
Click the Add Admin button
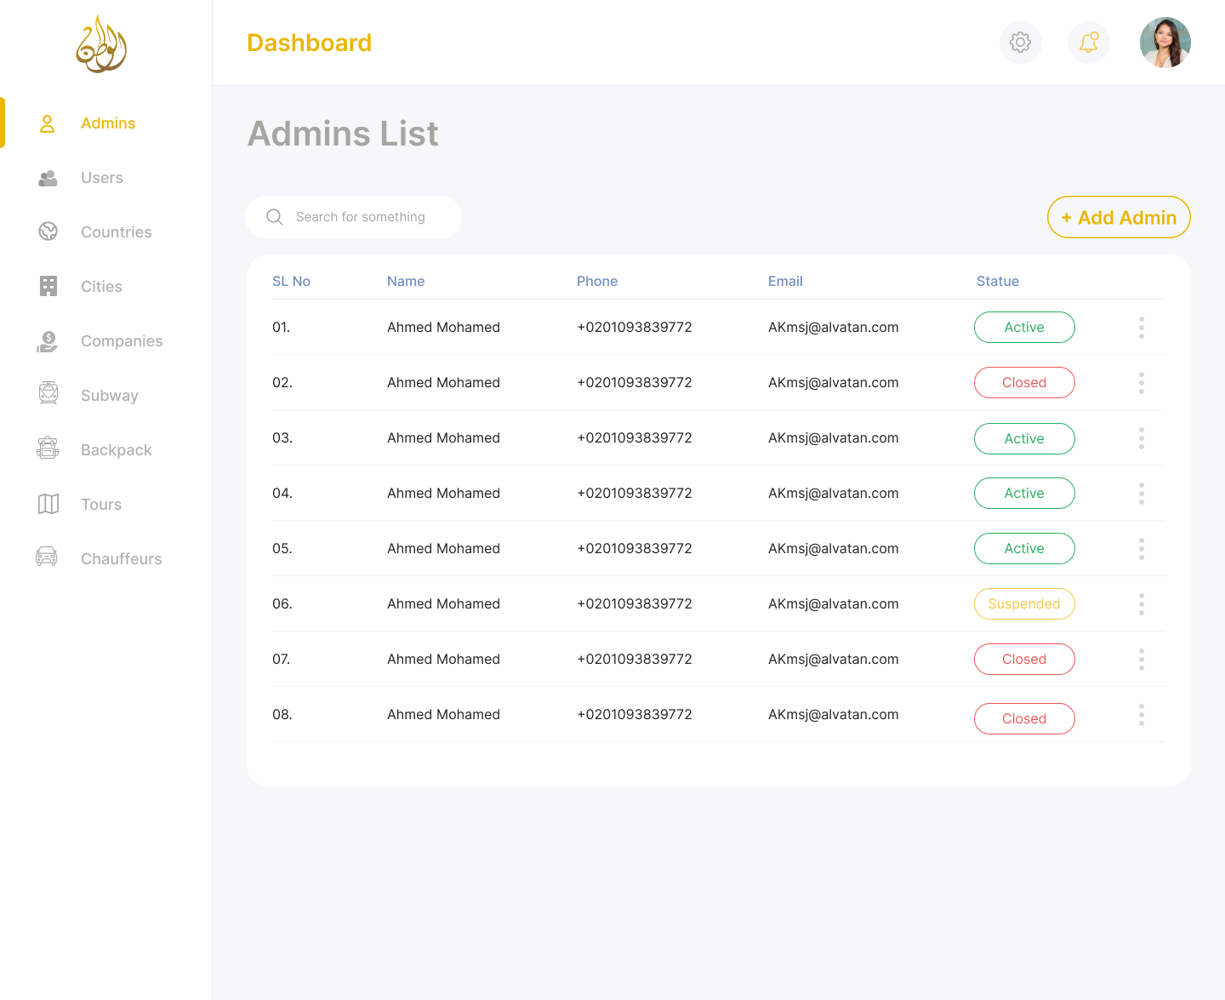coord(1119,217)
